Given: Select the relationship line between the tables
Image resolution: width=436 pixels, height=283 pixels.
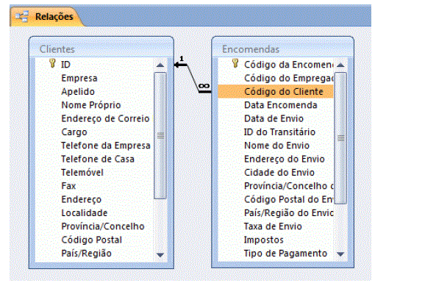Looking at the screenshot, I should [x=193, y=78].
